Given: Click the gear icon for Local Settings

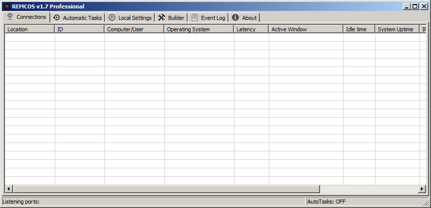Looking at the screenshot, I should click(112, 17).
